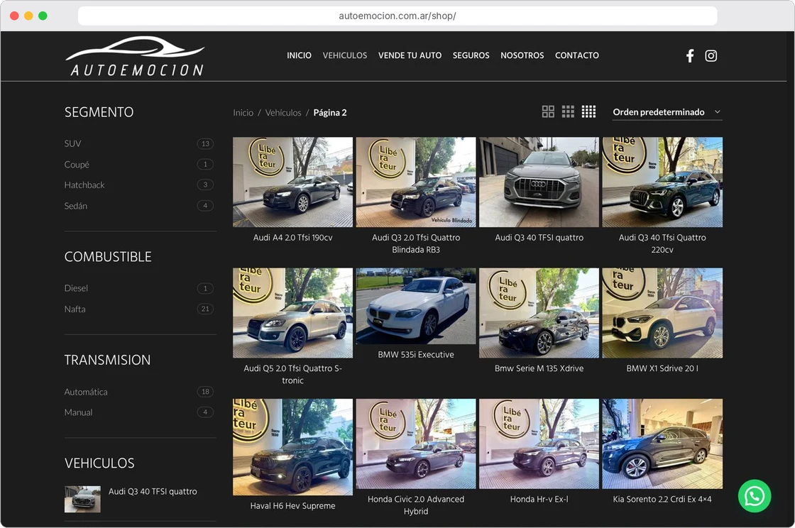The image size is (795, 528).
Task: Open sidebar Audi Q3 40 TFSI quattro thumbnail
Action: pyautogui.click(x=82, y=500)
